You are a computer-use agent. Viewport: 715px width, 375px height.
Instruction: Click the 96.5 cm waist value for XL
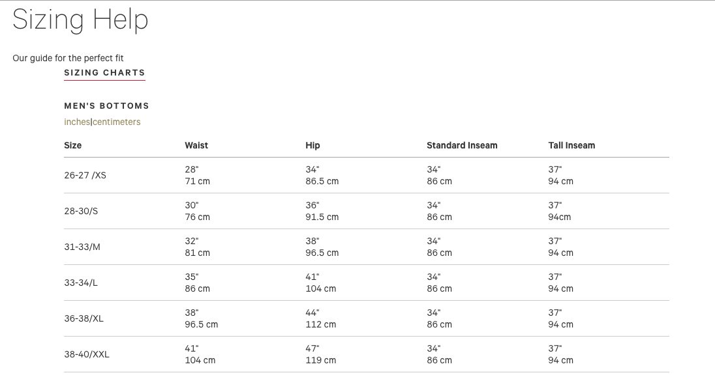(201, 324)
